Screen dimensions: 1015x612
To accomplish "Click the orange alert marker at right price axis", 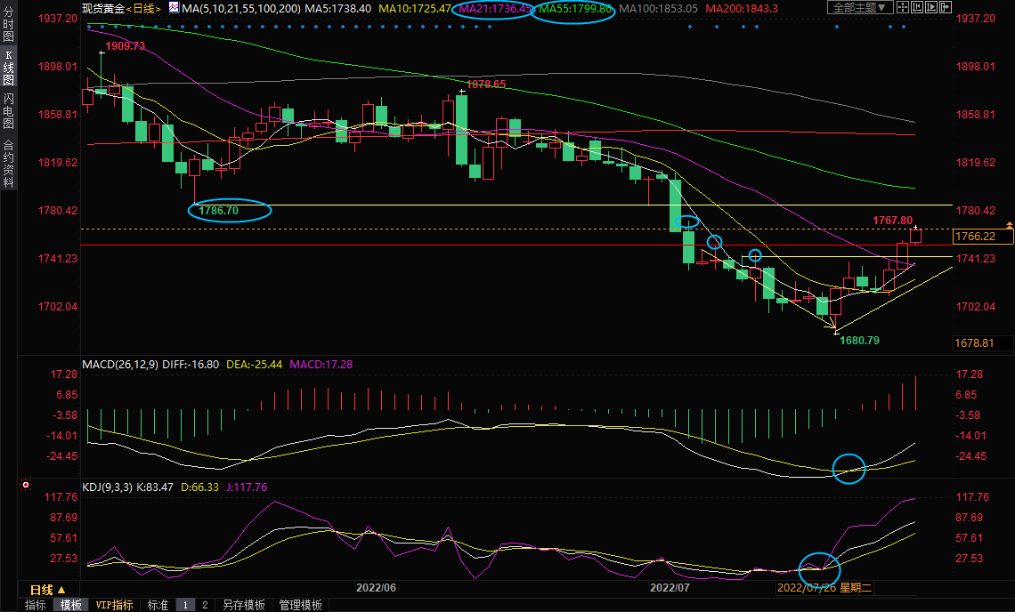I will click(x=1009, y=224).
